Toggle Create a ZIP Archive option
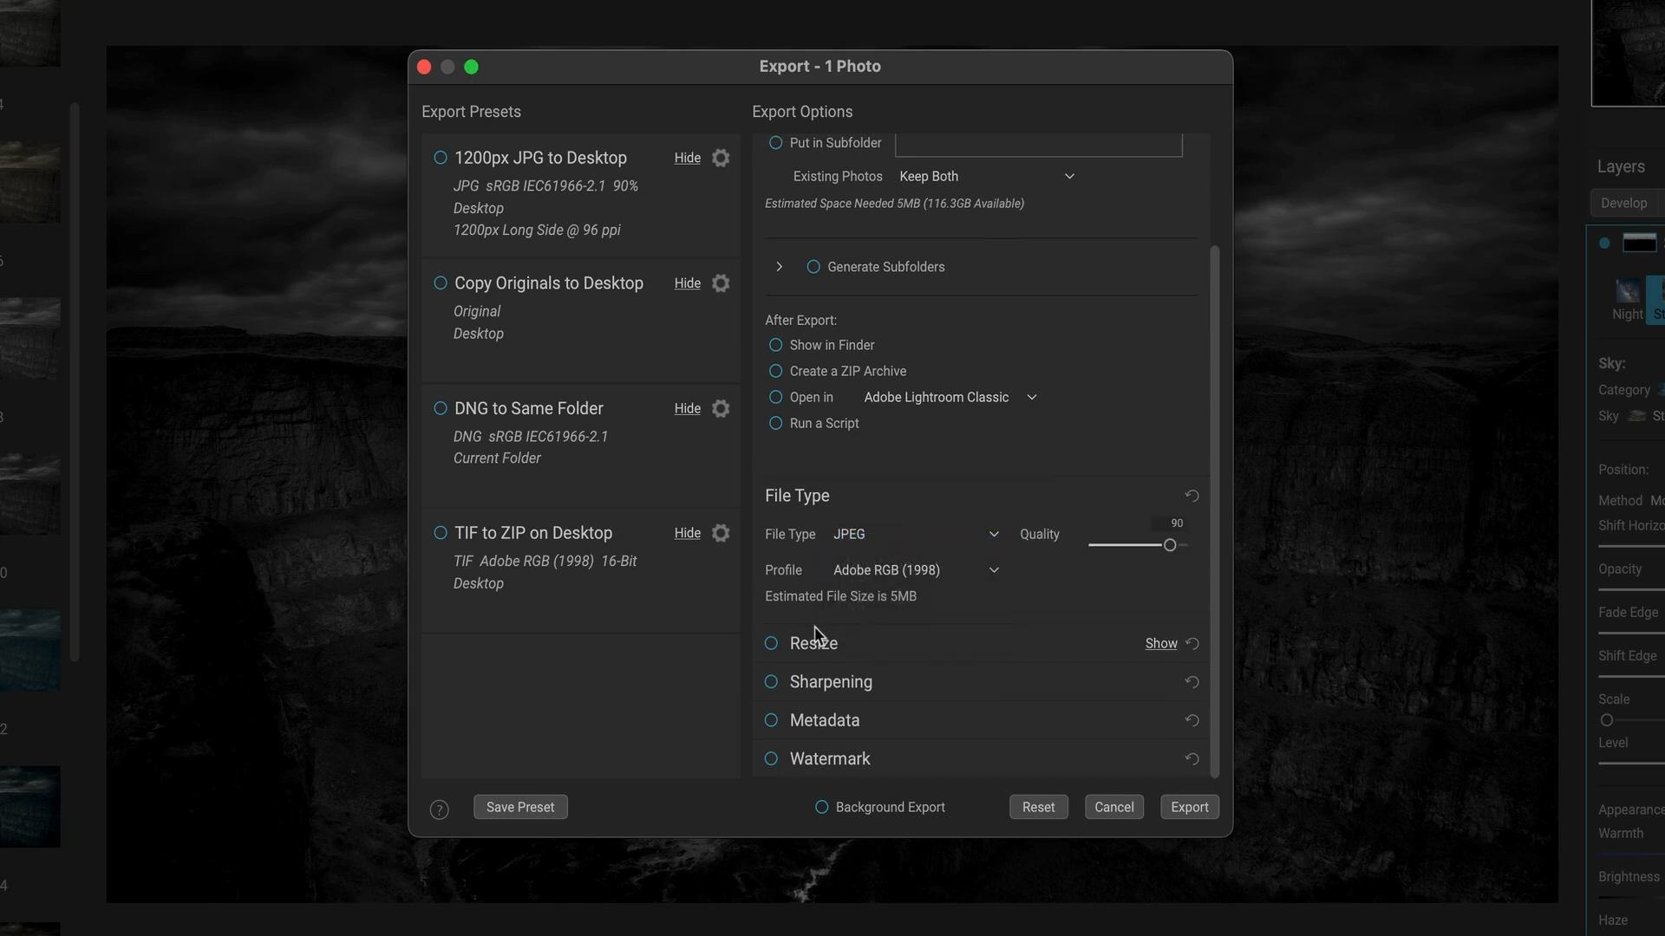The width and height of the screenshot is (1665, 936). tap(775, 371)
